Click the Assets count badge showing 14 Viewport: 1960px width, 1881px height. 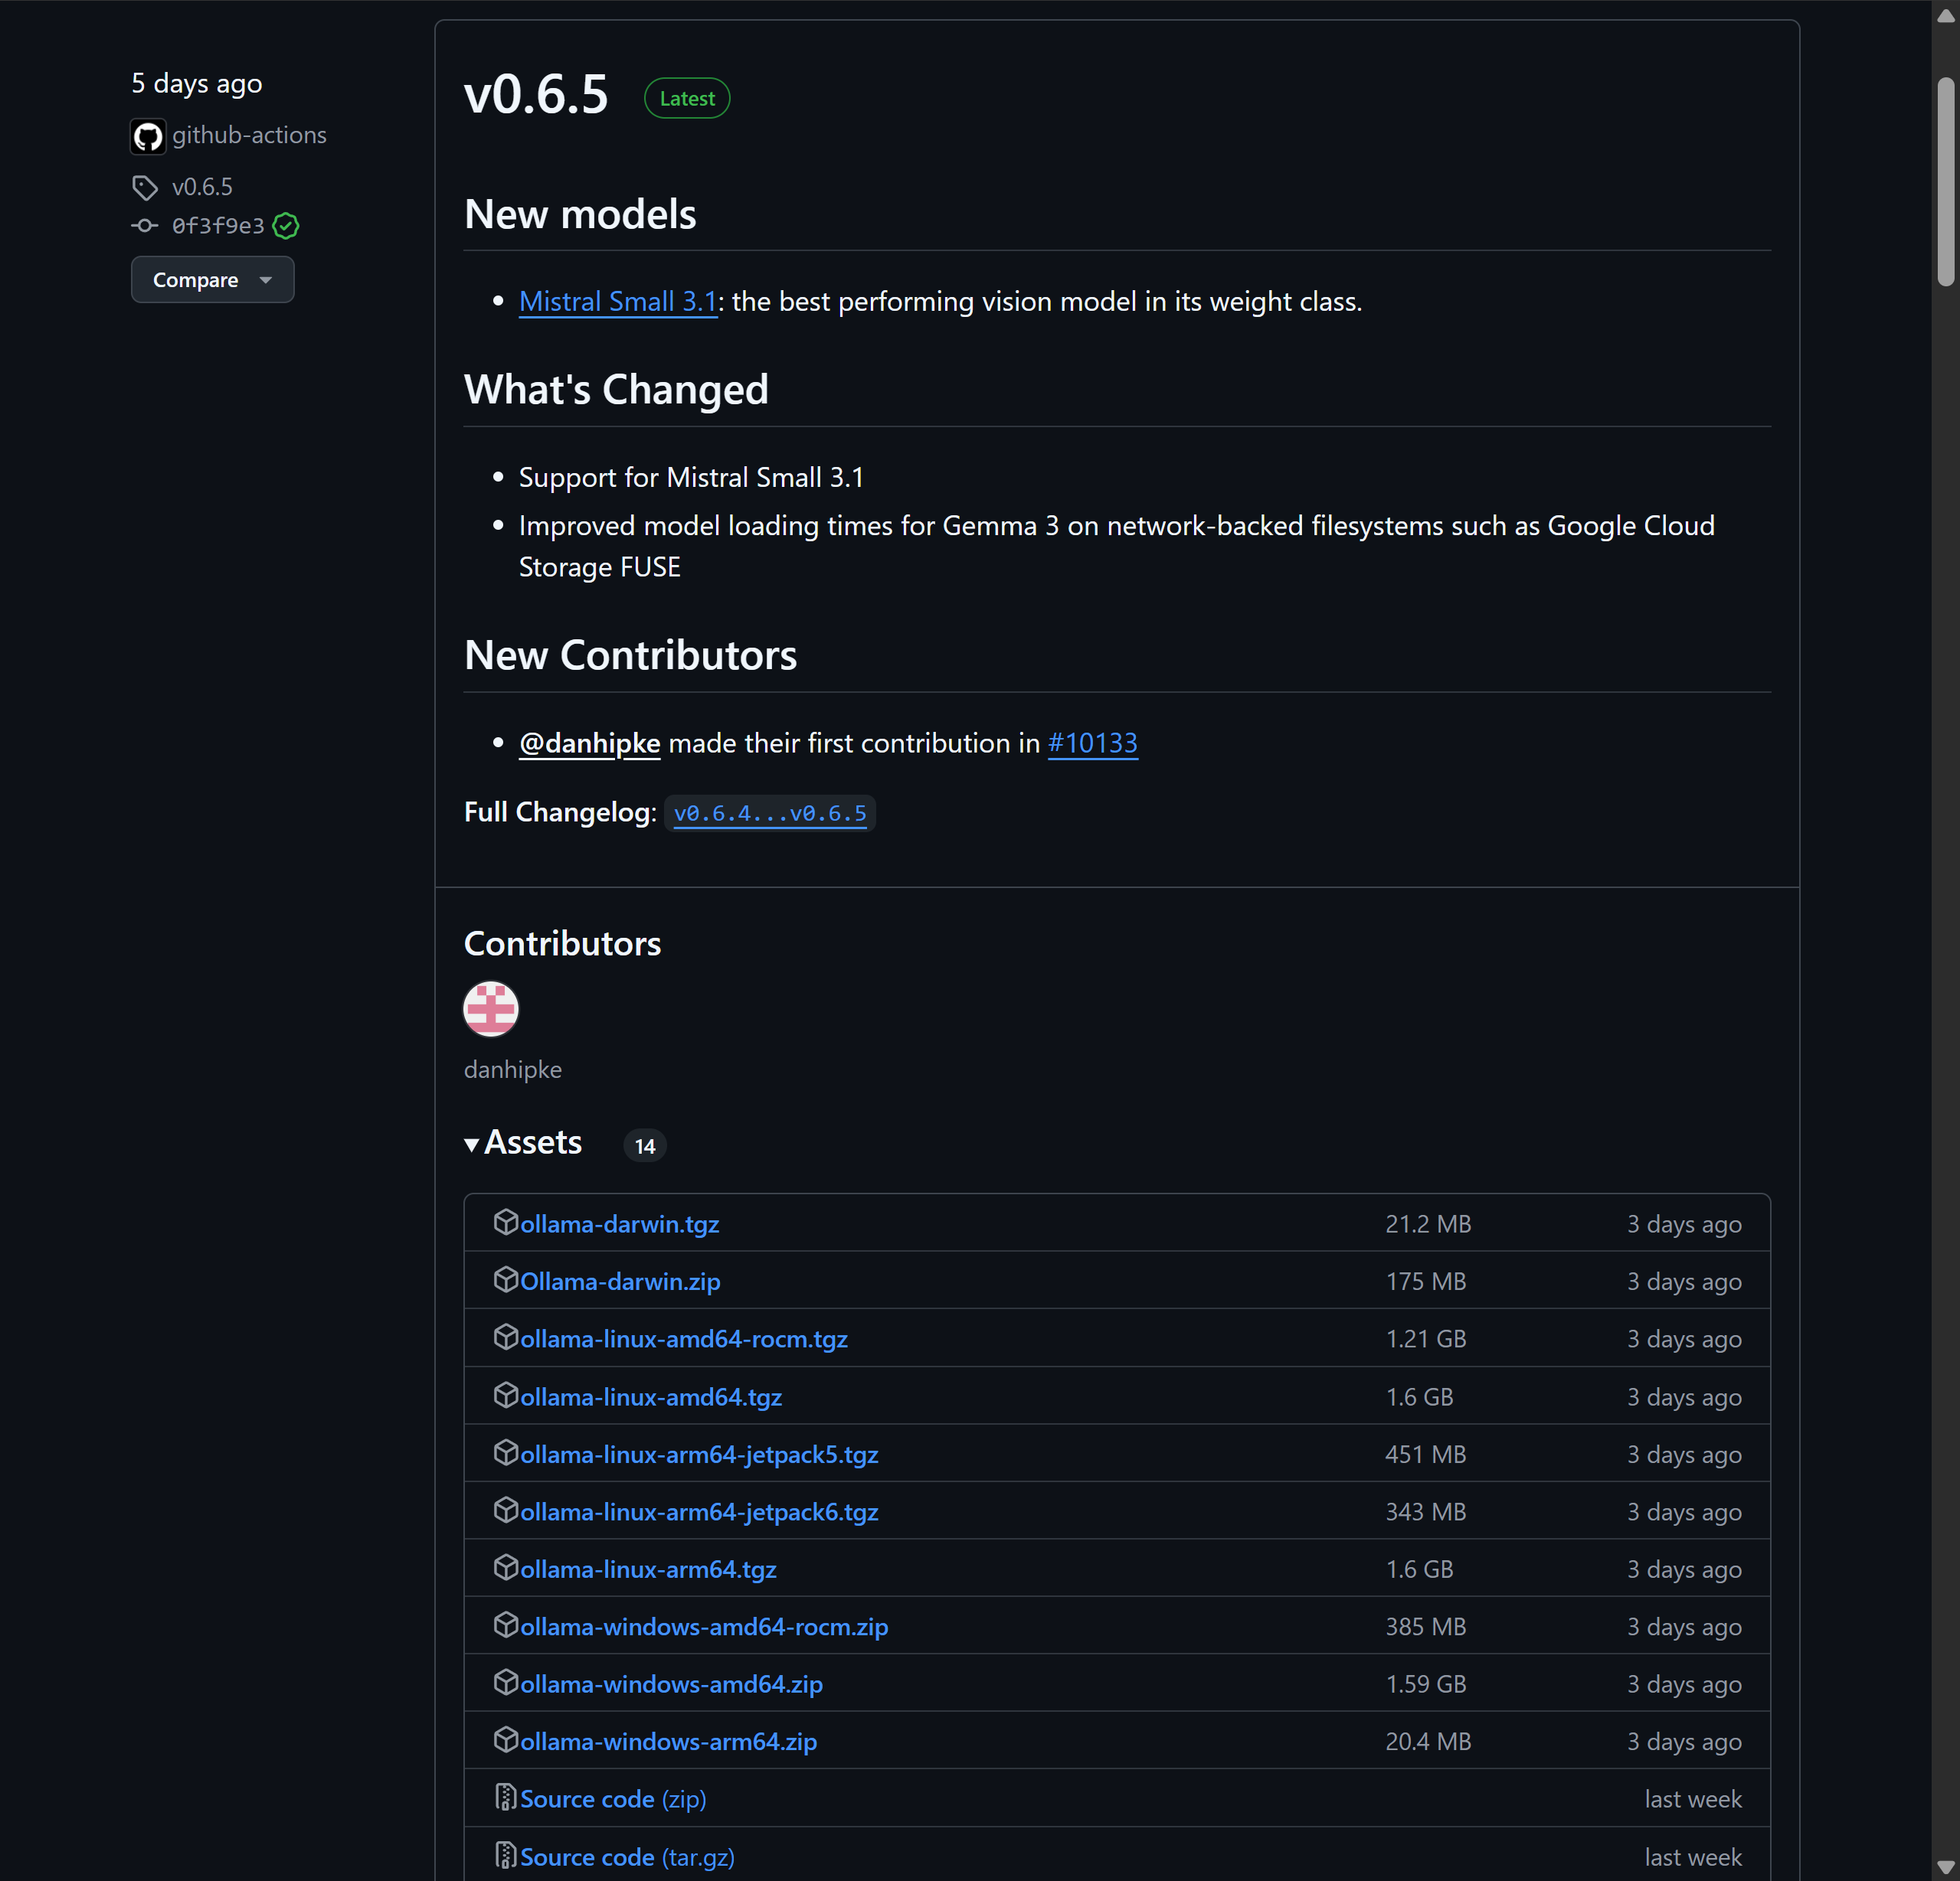[x=645, y=1145]
